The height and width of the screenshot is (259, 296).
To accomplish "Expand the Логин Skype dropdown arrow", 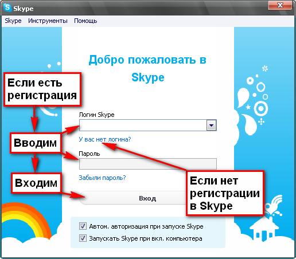I will [x=211, y=125].
